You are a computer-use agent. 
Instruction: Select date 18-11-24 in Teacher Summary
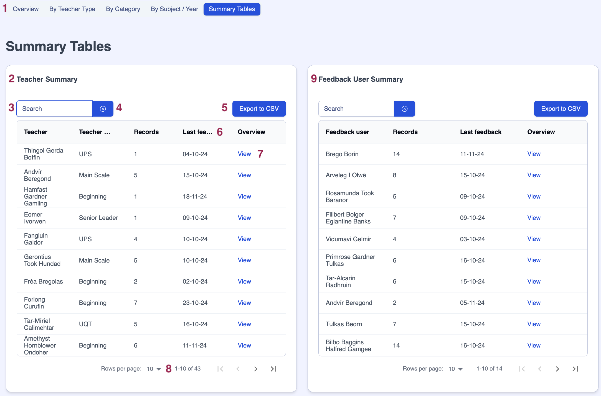(195, 197)
